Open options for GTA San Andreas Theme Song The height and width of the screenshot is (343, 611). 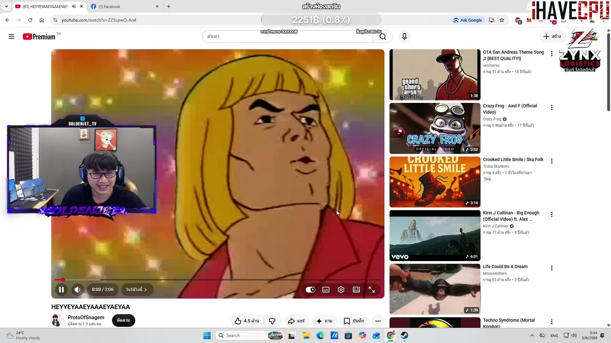552,54
